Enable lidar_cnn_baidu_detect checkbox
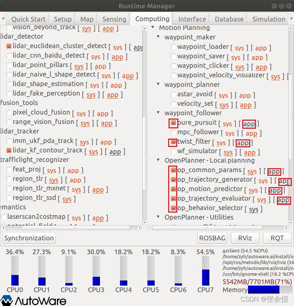The width and height of the screenshot is (294, 306). point(9,56)
